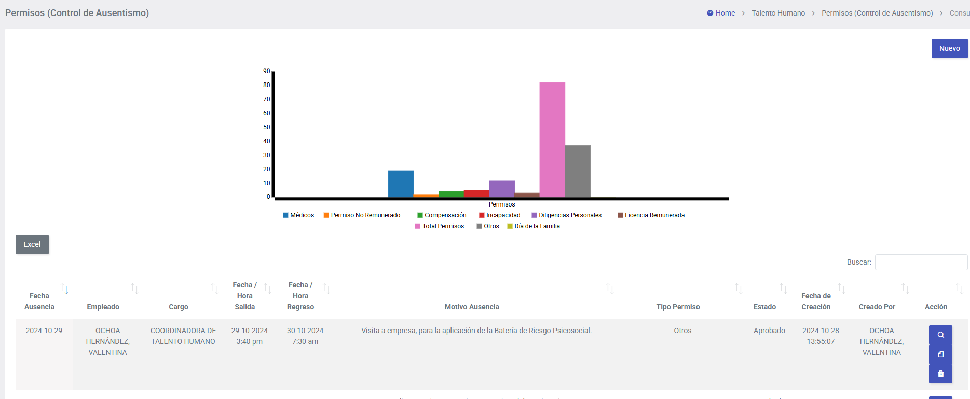
Task: Click the Nuevo button
Action: pyautogui.click(x=949, y=48)
